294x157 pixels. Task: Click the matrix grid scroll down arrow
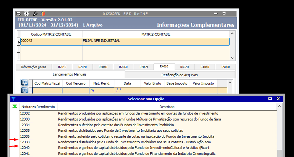[232, 58]
